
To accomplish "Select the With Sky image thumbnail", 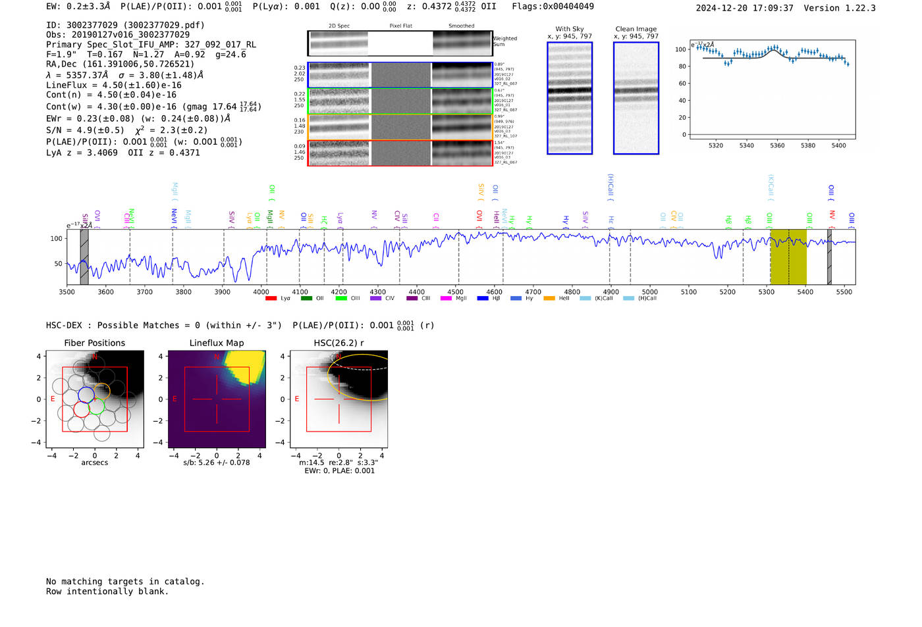I will click(x=570, y=98).
